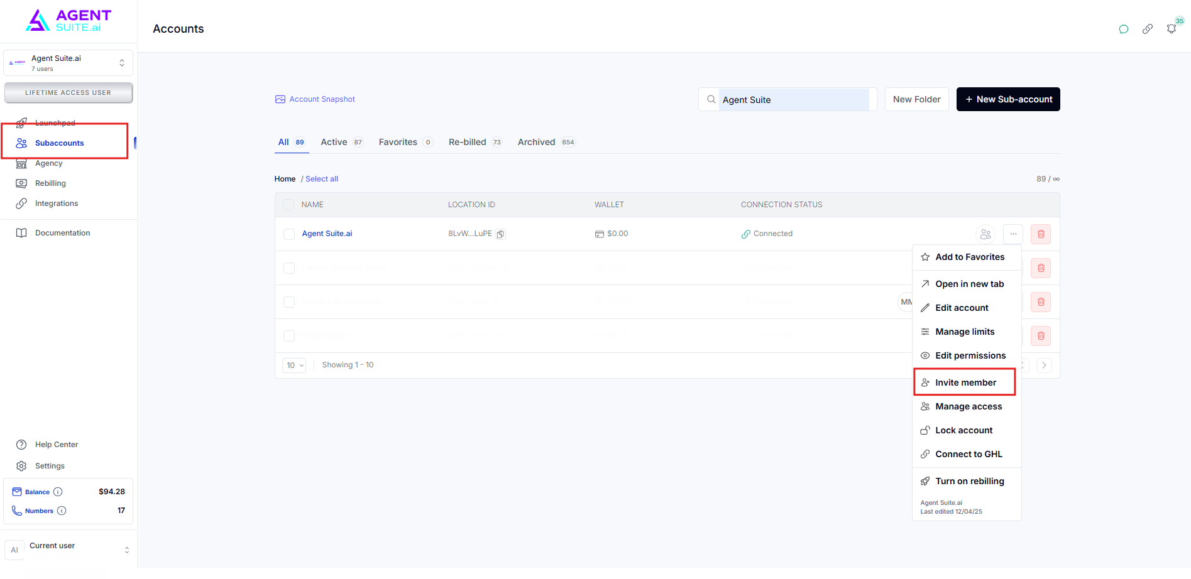
Task: Click the Showing 1 - 10 text
Action: (348, 365)
